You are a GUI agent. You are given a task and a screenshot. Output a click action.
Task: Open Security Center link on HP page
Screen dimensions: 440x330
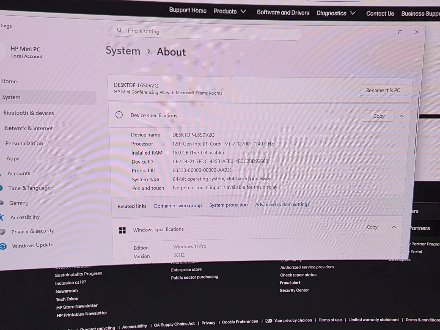pos(294,290)
